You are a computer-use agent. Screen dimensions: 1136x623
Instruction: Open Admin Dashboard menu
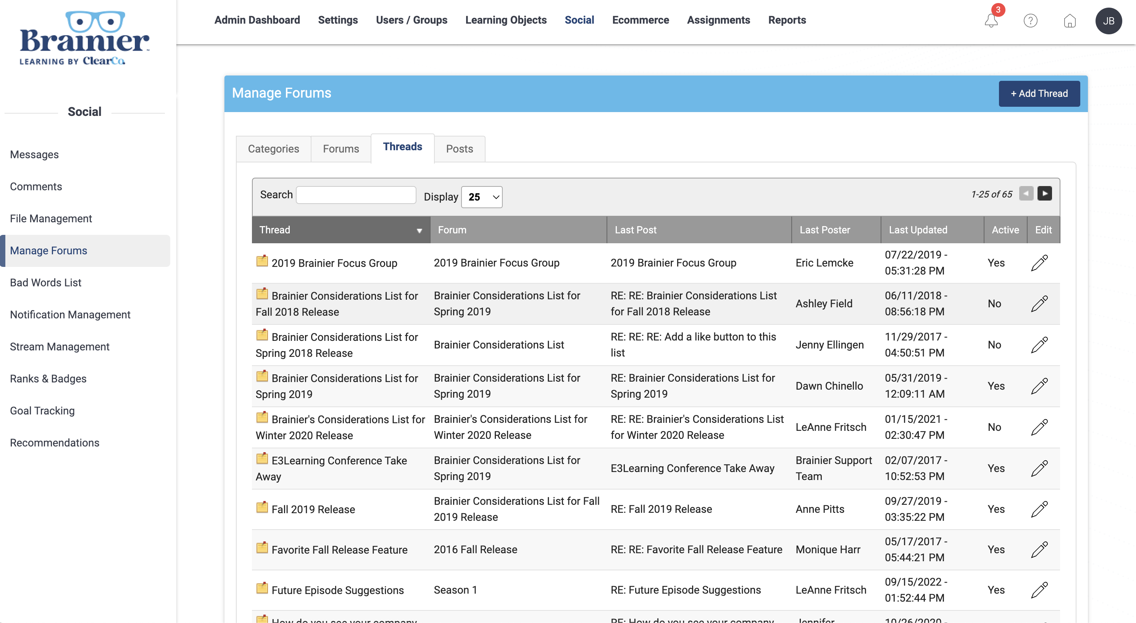coord(257,20)
